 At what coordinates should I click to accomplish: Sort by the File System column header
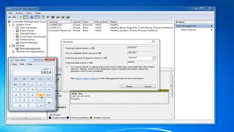101,22
